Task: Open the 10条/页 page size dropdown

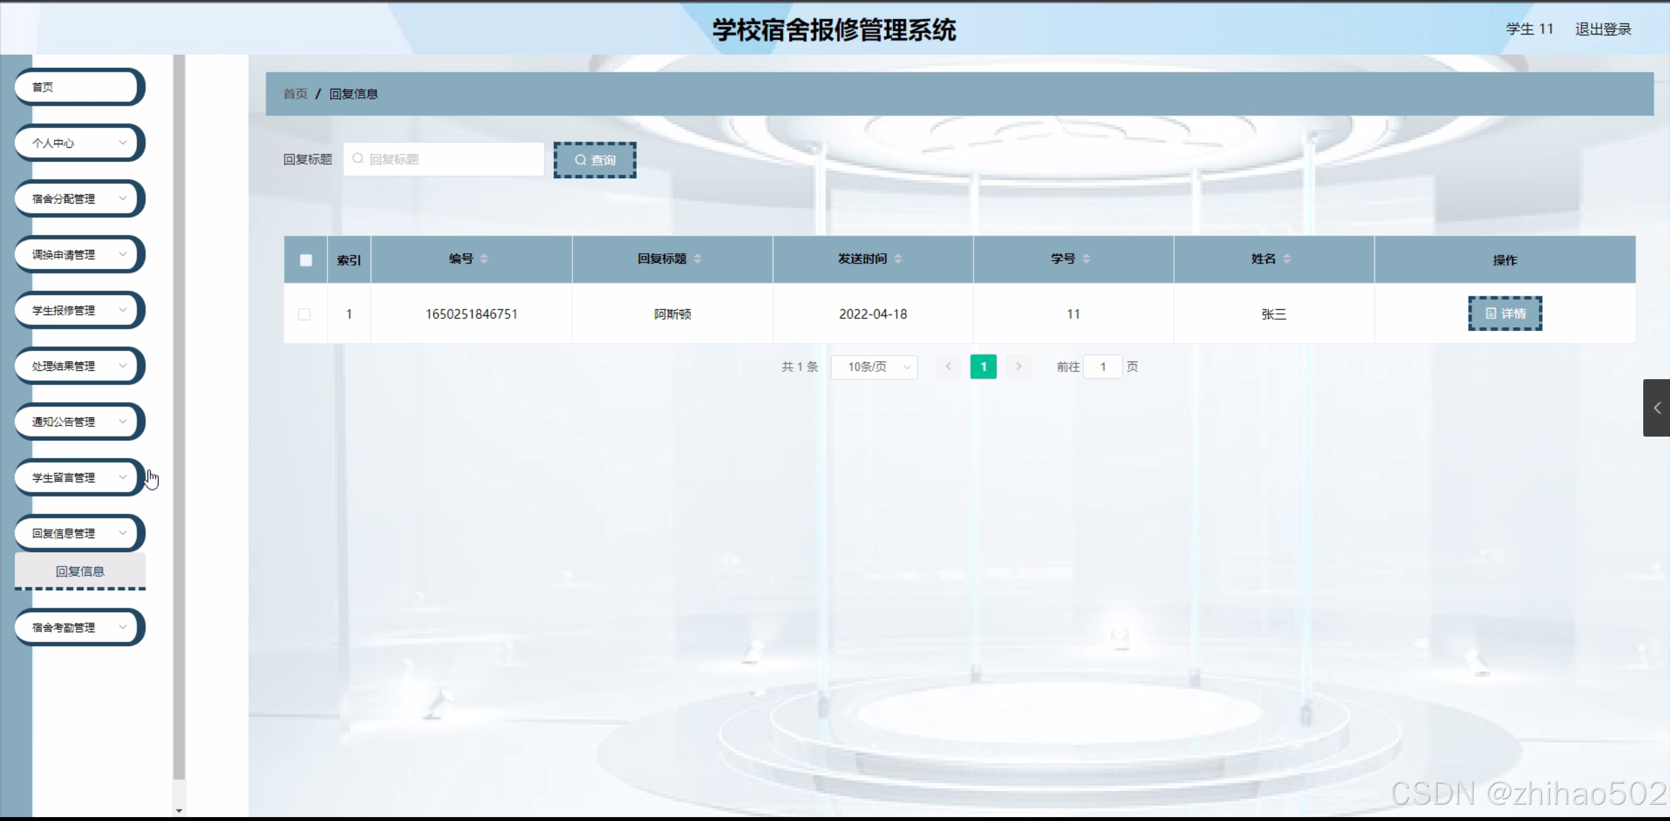Action: [874, 367]
